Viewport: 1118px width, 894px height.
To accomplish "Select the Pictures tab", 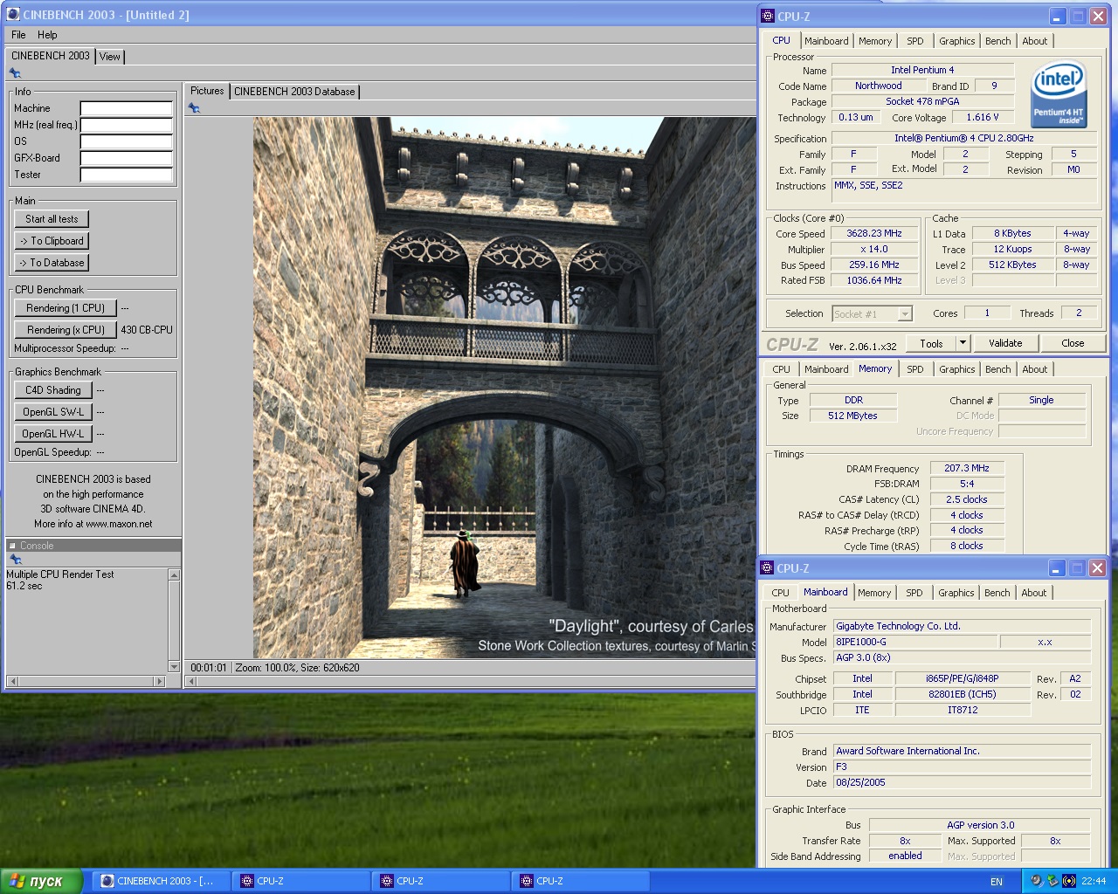I will (x=207, y=91).
